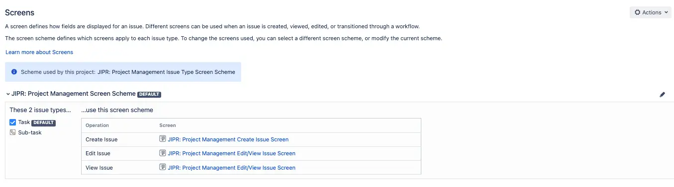Viewport: 674px width, 187px height.
Task: Click the pencil edit icon for screen scheme
Action: point(662,94)
